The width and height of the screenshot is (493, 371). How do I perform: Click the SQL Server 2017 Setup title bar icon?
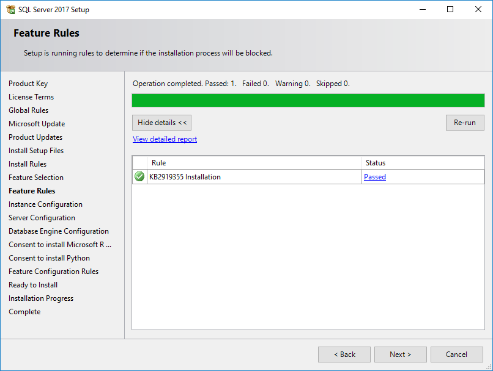click(x=10, y=9)
